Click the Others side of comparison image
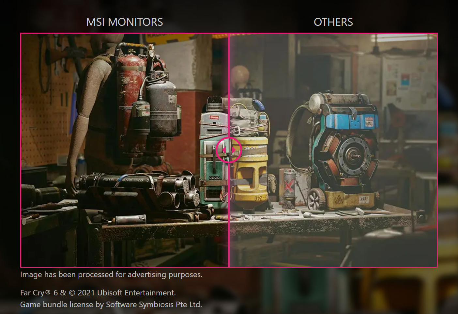 pyautogui.click(x=333, y=150)
